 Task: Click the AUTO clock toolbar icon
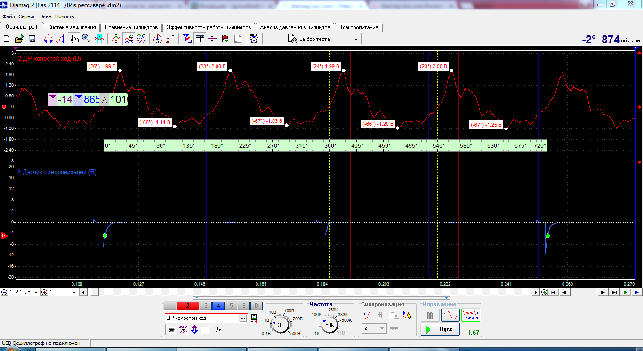click(x=254, y=39)
